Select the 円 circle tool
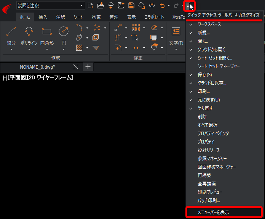Screen dimensions: 265x219 pyautogui.click(x=64, y=36)
